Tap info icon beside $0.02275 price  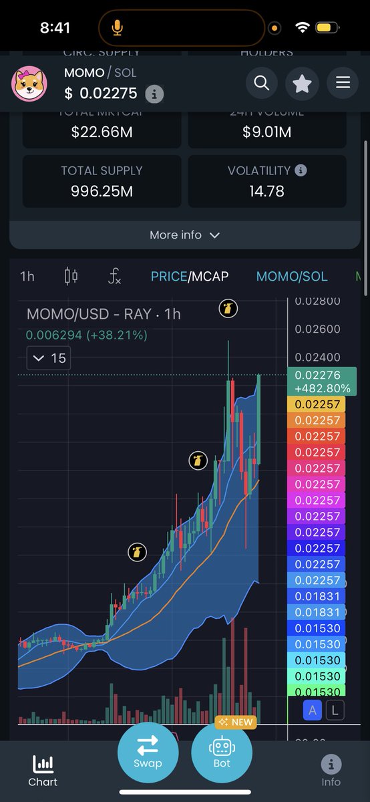[x=154, y=94]
